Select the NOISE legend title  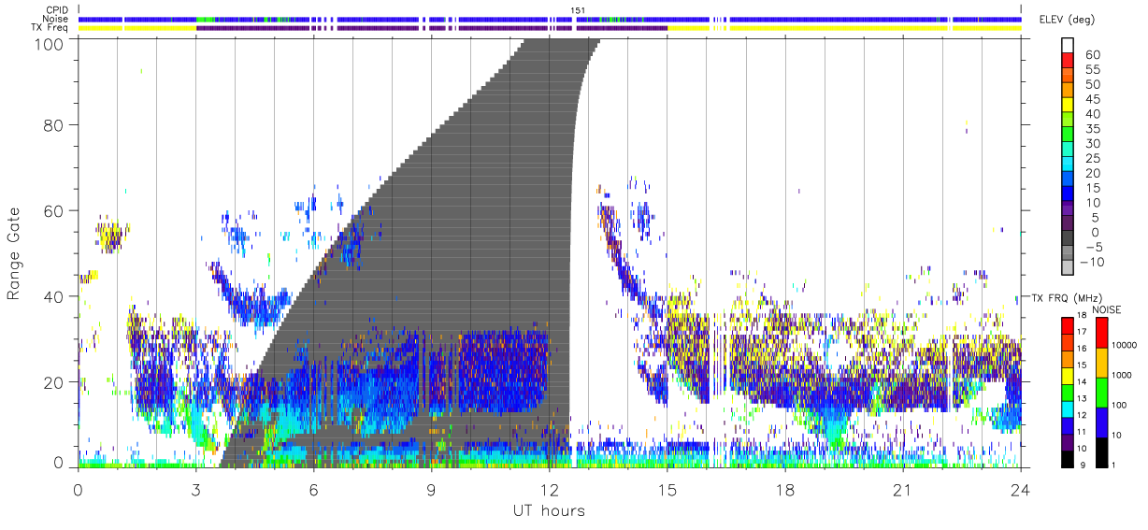pos(1107,308)
